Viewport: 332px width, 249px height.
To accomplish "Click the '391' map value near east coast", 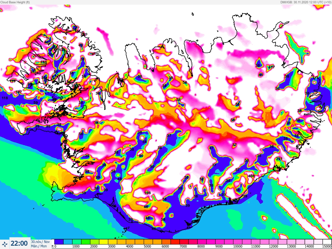I will (279, 159).
